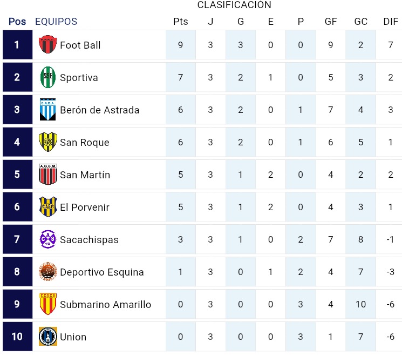Click the Submarino Amarillo crest icon
The image size is (402, 355).
pos(48,304)
